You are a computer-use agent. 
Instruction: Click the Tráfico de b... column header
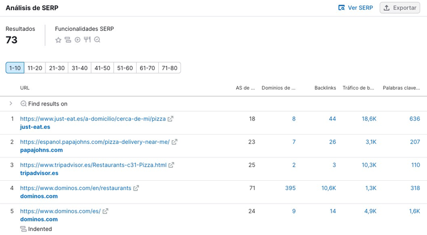click(358, 88)
